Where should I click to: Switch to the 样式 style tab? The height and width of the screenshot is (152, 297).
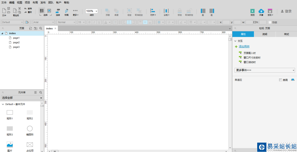(286, 34)
